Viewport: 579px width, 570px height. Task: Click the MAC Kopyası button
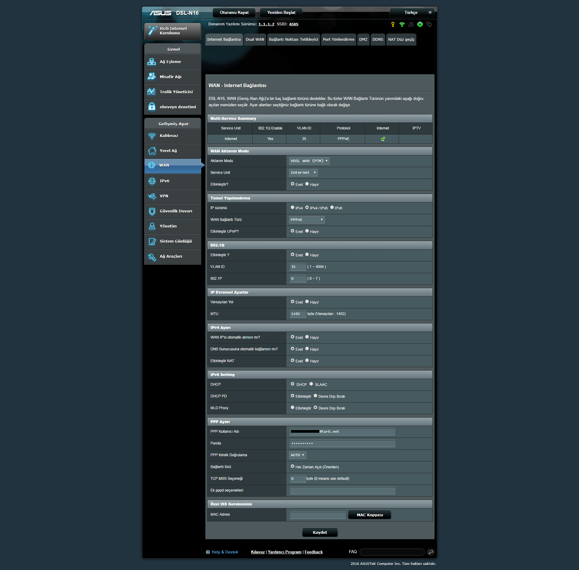369,515
